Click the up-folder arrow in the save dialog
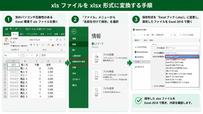203x114 pixels. [x=145, y=35]
